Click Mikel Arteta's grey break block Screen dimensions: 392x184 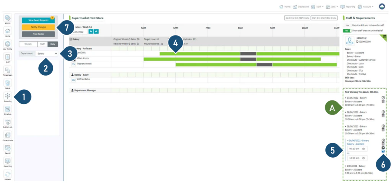248,59
